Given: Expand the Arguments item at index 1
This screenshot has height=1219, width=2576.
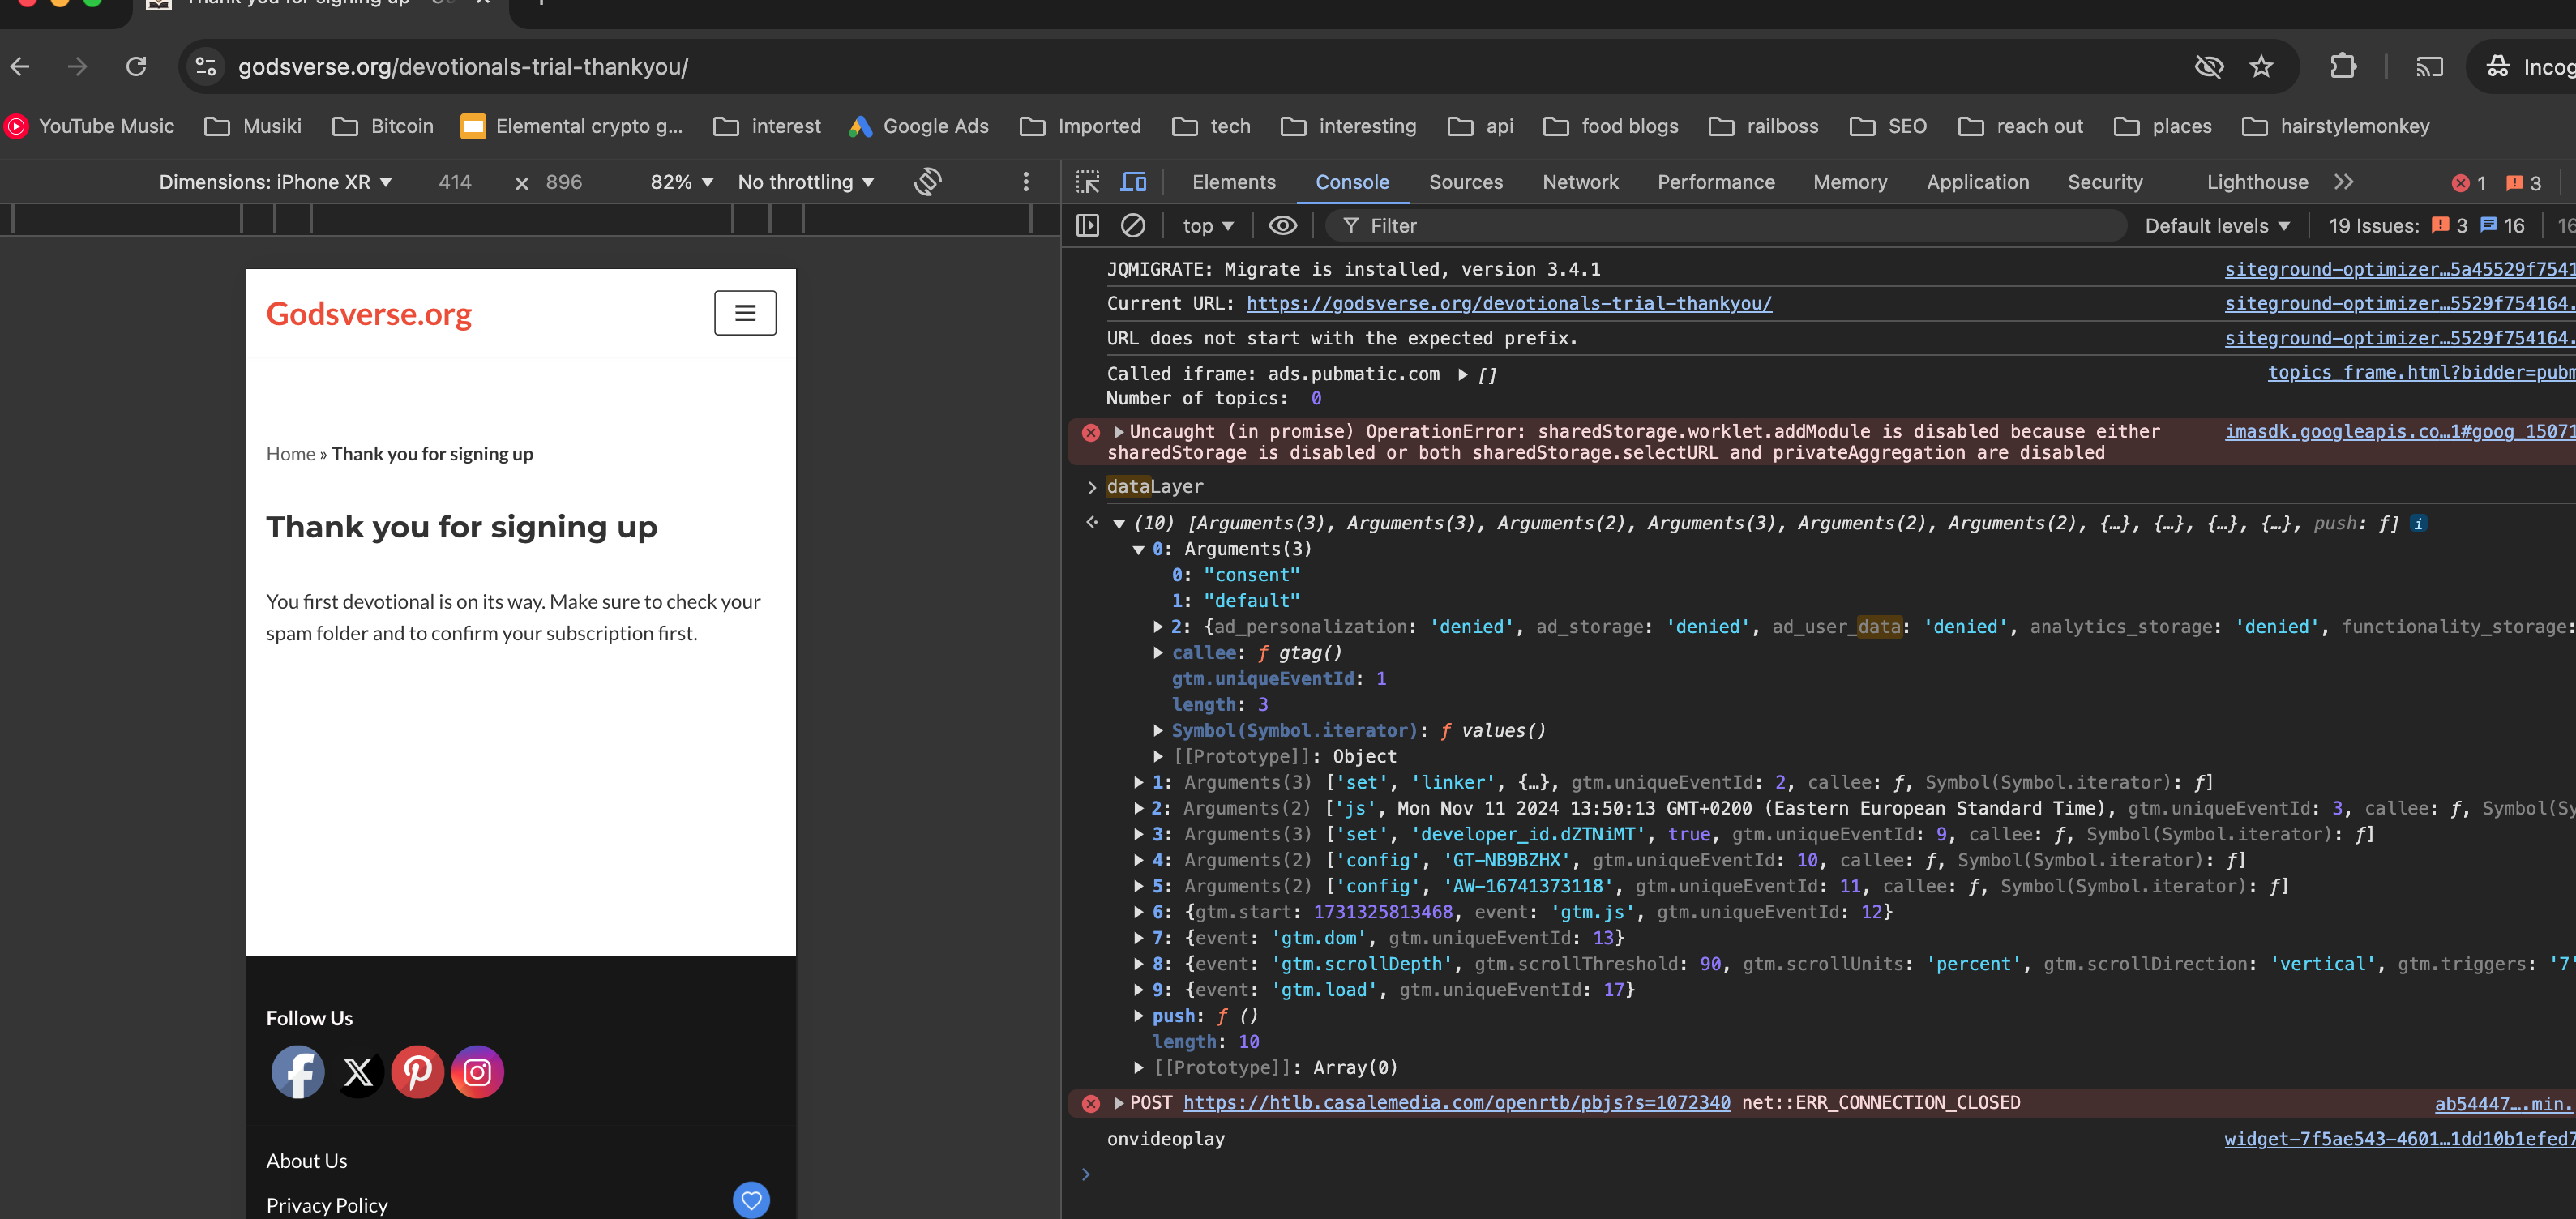Looking at the screenshot, I should [x=1138, y=782].
